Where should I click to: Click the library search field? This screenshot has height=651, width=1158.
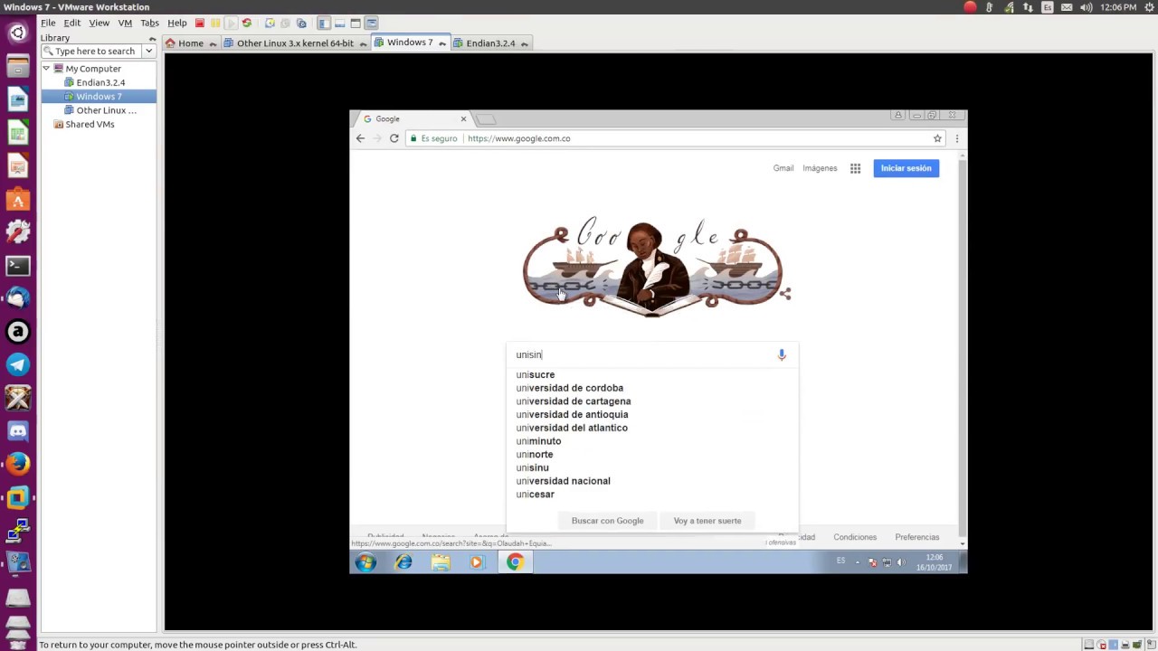click(x=92, y=52)
